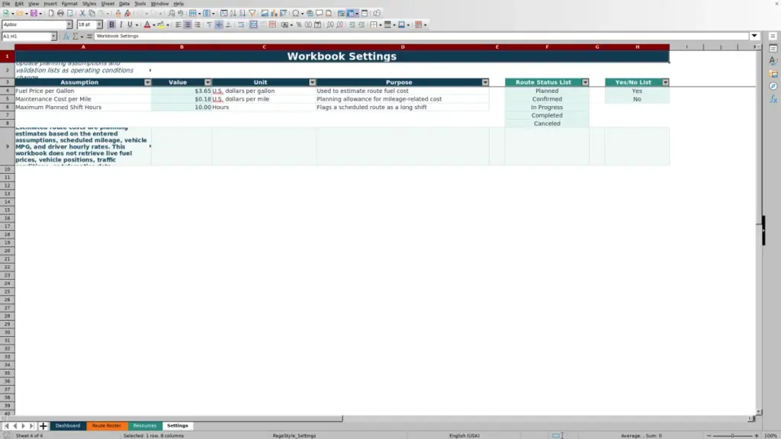Open the File menu
This screenshot has width=781, height=439.
tap(6, 4)
